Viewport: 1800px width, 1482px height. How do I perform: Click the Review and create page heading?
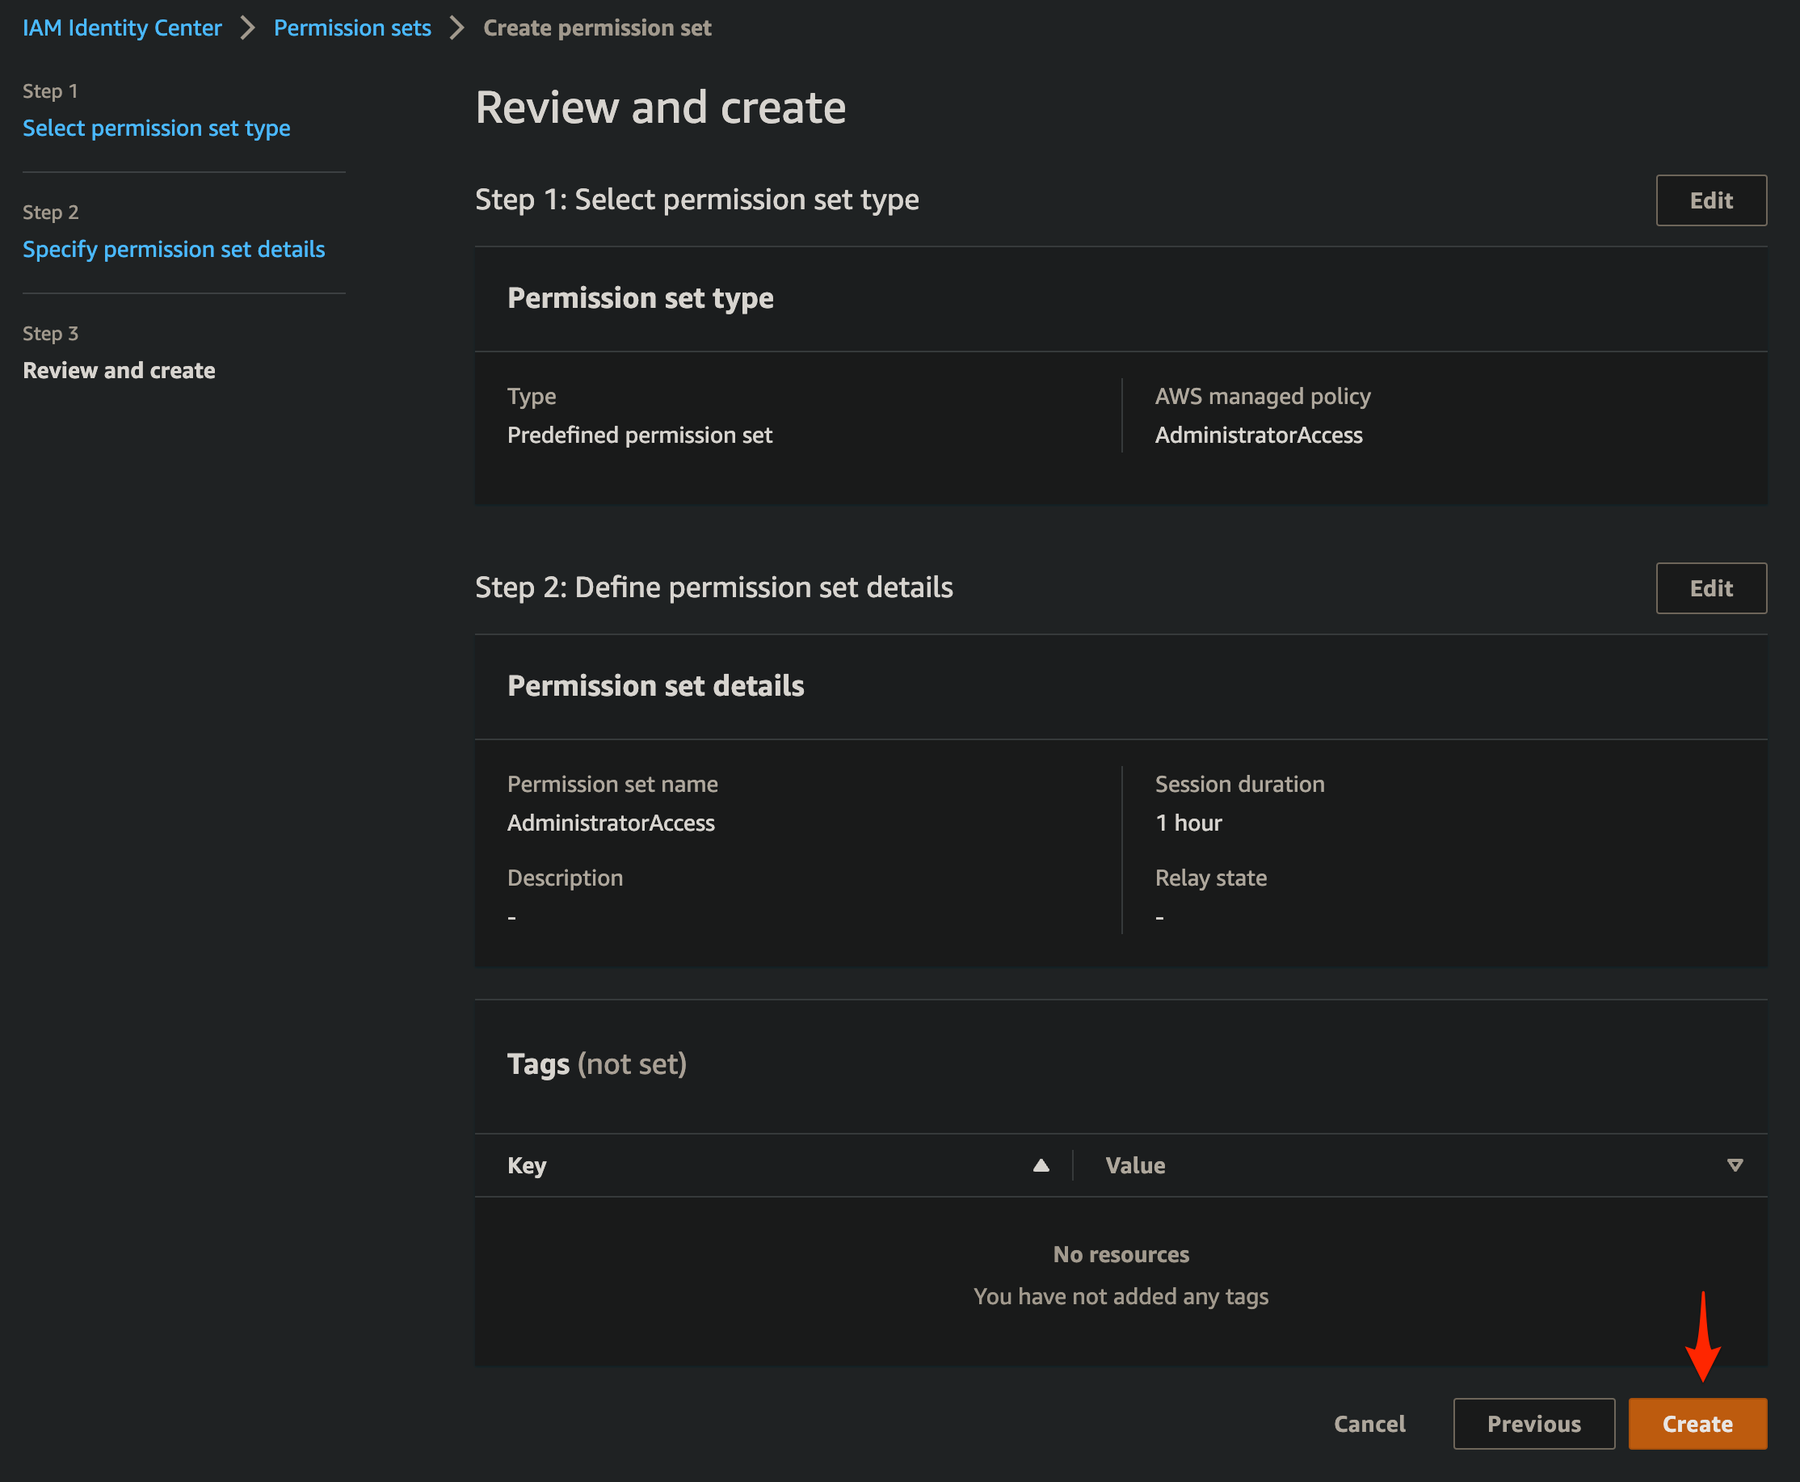[x=660, y=107]
